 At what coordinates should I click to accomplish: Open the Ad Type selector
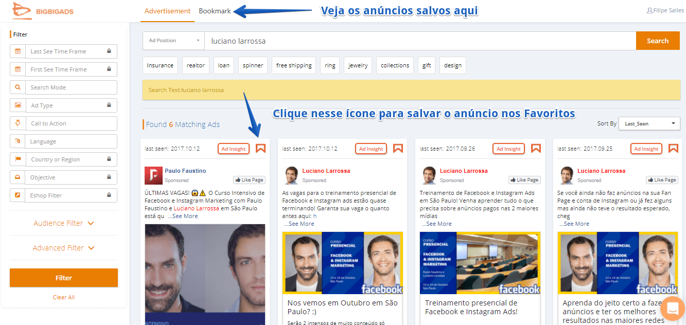tap(71, 105)
